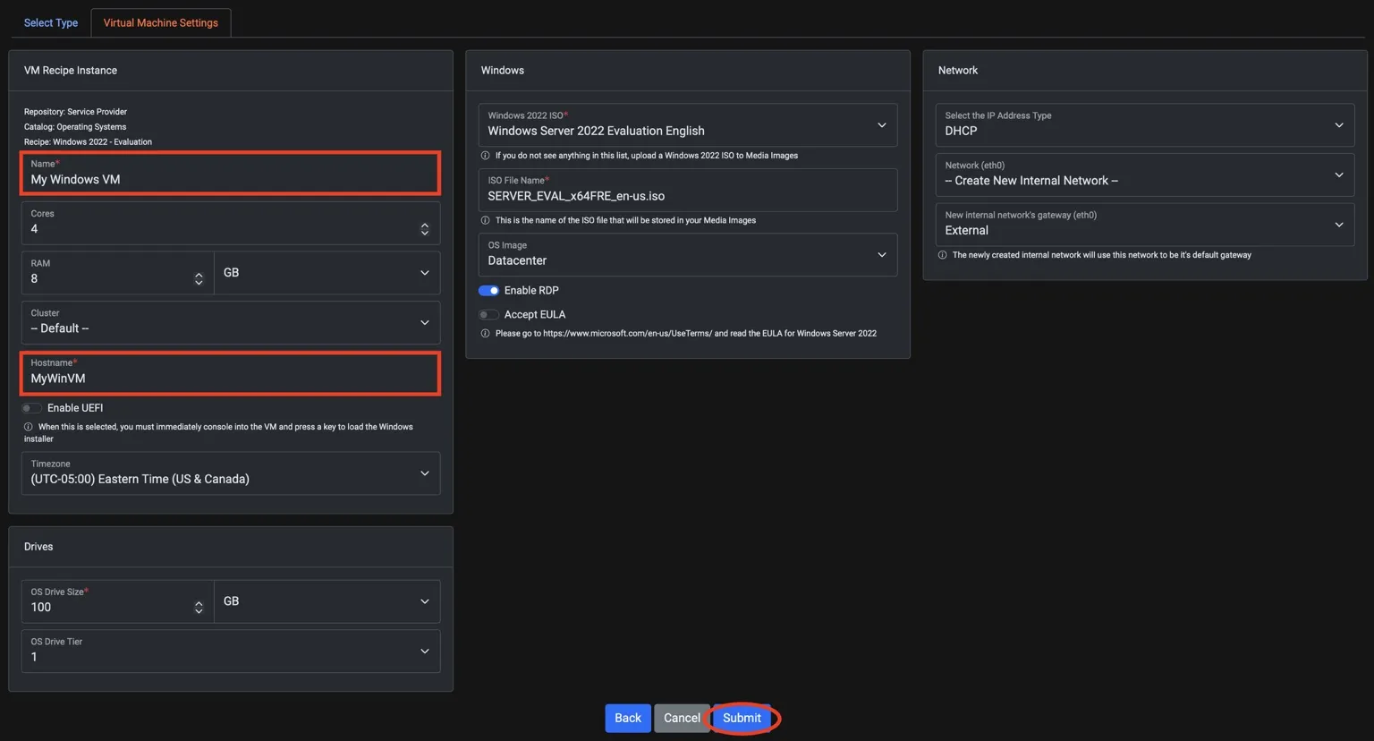Go Back to the previous step
The image size is (1374, 741).
[627, 717]
